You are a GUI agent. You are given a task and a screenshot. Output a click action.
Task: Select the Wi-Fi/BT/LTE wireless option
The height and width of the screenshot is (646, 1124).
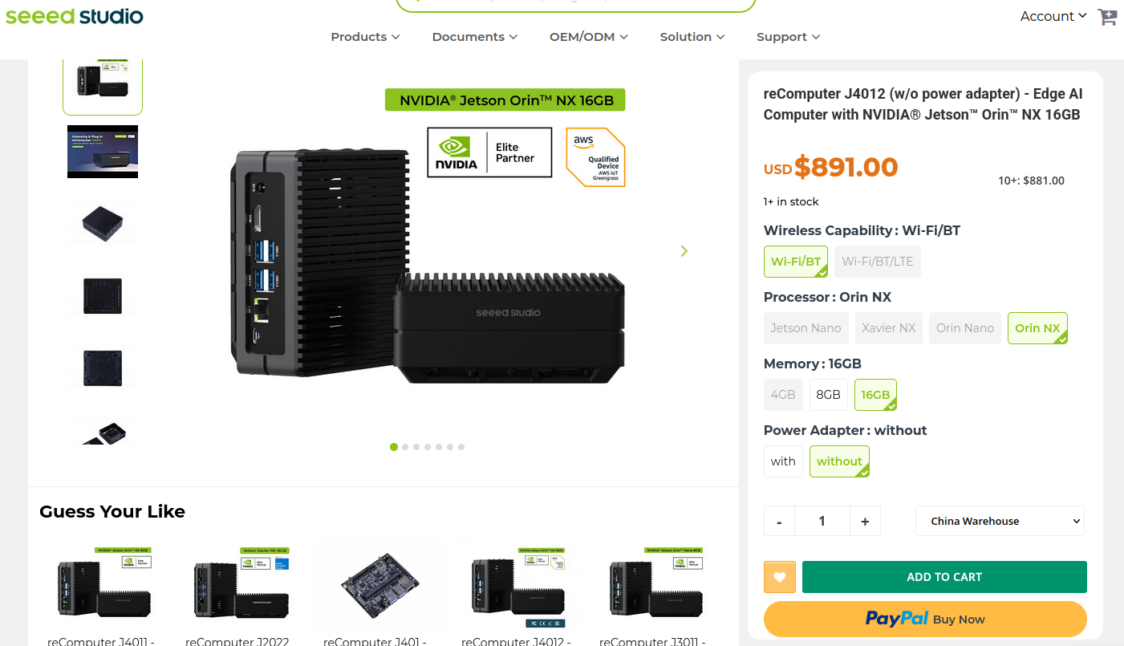point(878,262)
